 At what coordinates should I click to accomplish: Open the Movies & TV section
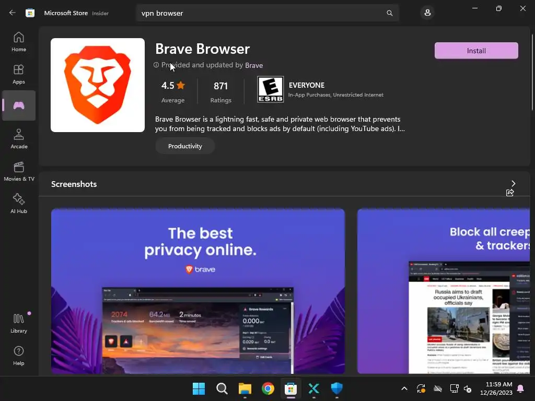pyautogui.click(x=19, y=171)
